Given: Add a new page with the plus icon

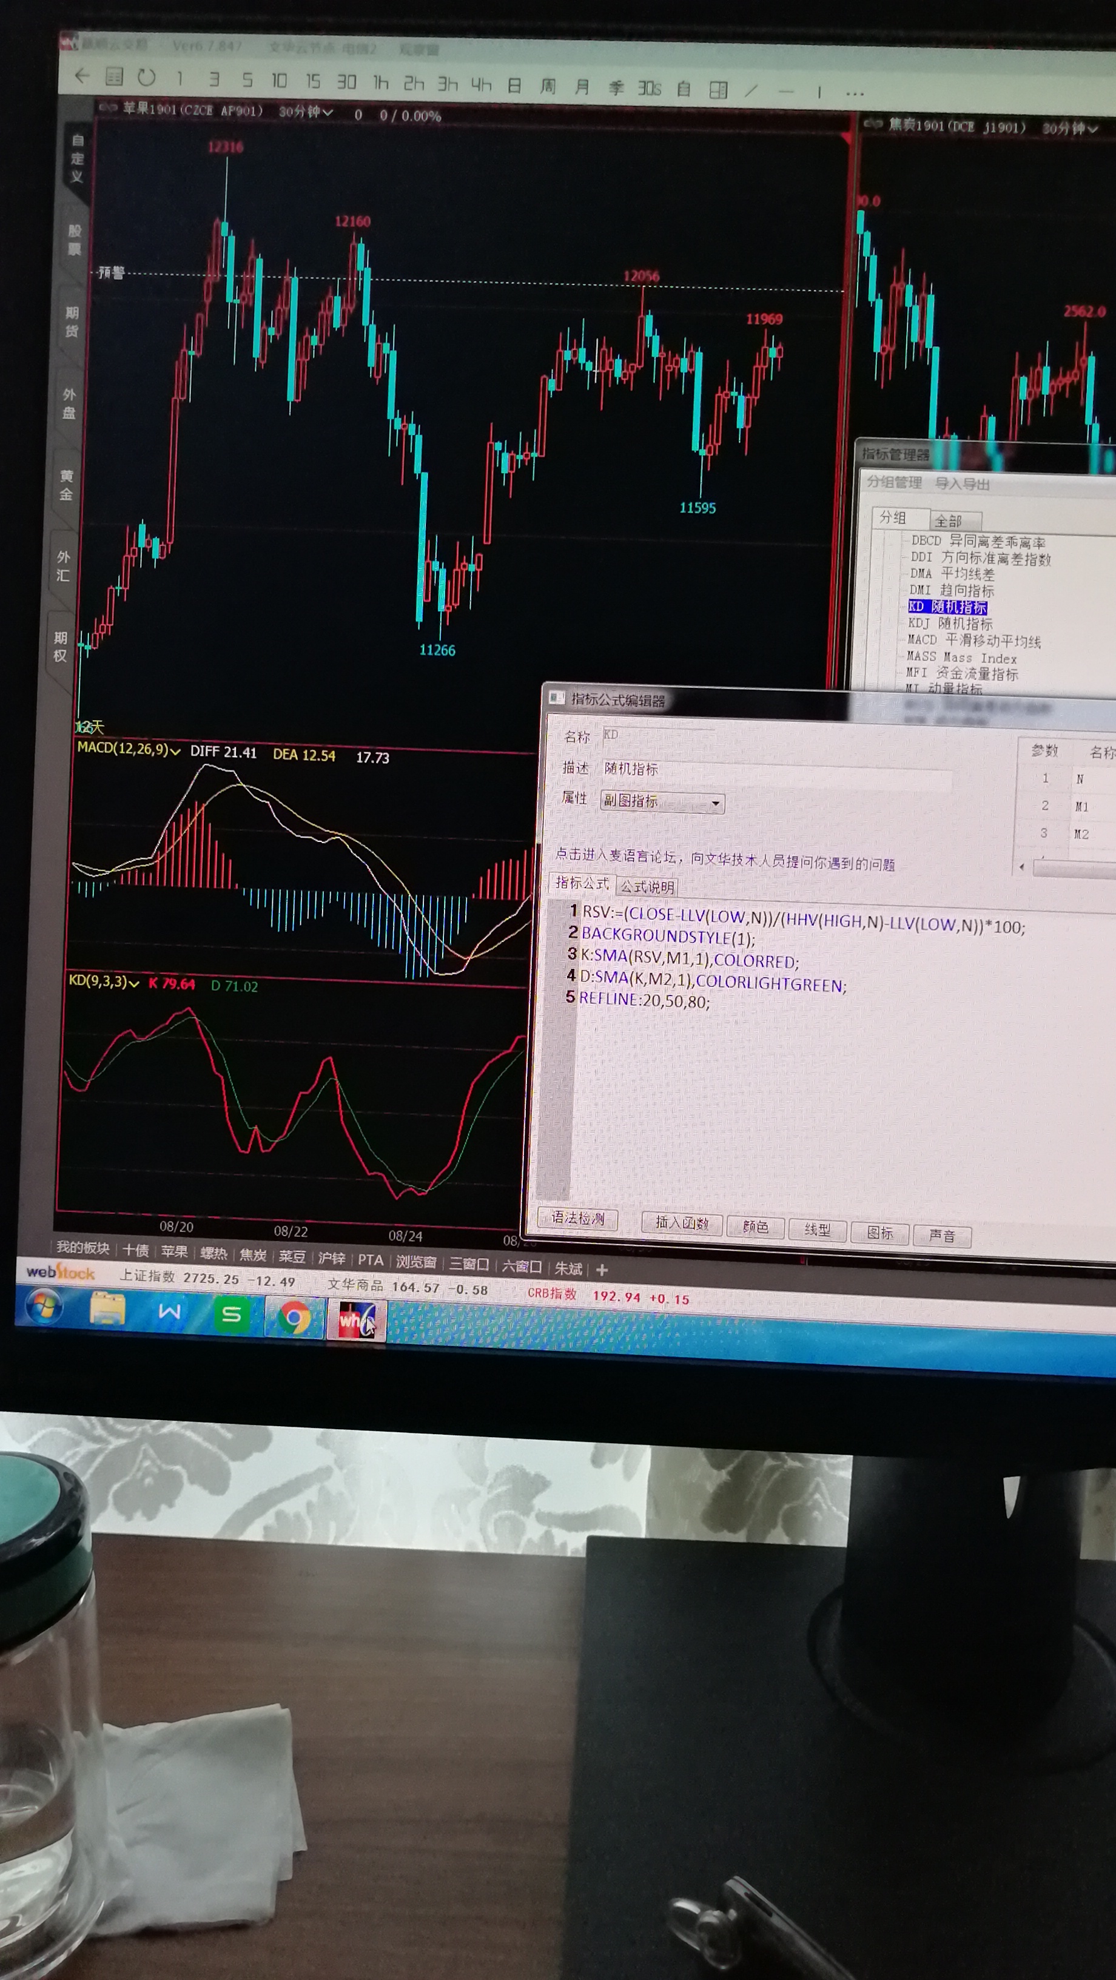Looking at the screenshot, I should click(x=602, y=1270).
